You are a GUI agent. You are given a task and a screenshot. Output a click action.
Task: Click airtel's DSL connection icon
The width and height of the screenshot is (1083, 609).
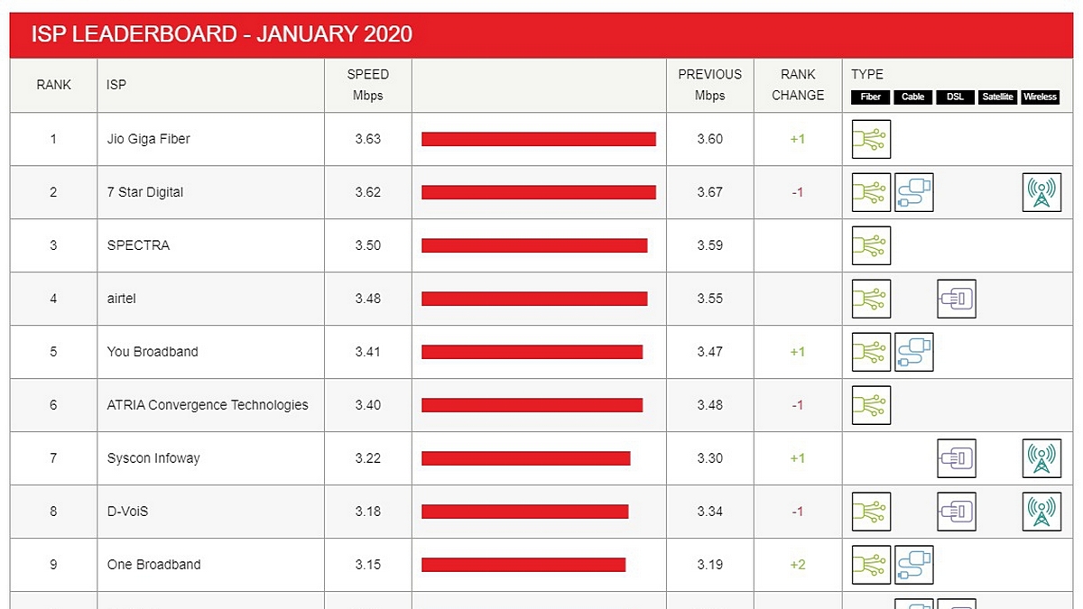[957, 299]
